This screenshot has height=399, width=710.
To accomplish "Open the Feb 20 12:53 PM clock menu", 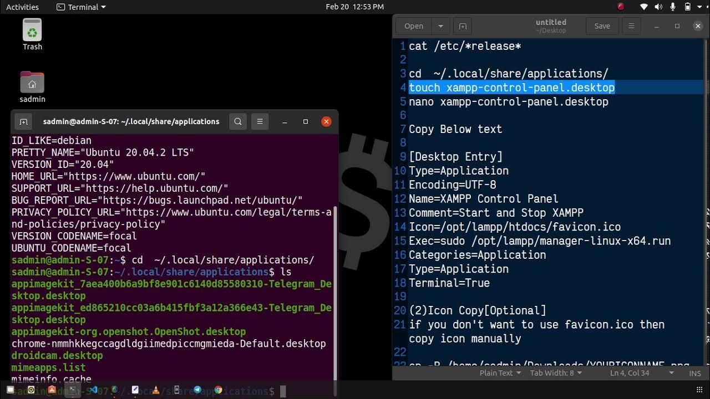I will click(x=354, y=7).
